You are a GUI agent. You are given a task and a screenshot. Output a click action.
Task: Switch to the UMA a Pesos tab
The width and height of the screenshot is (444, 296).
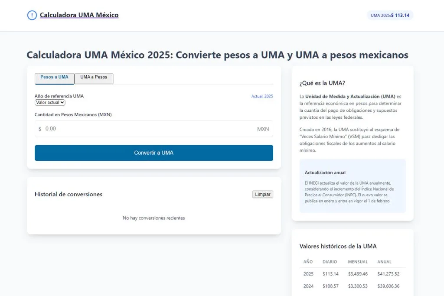click(x=94, y=78)
